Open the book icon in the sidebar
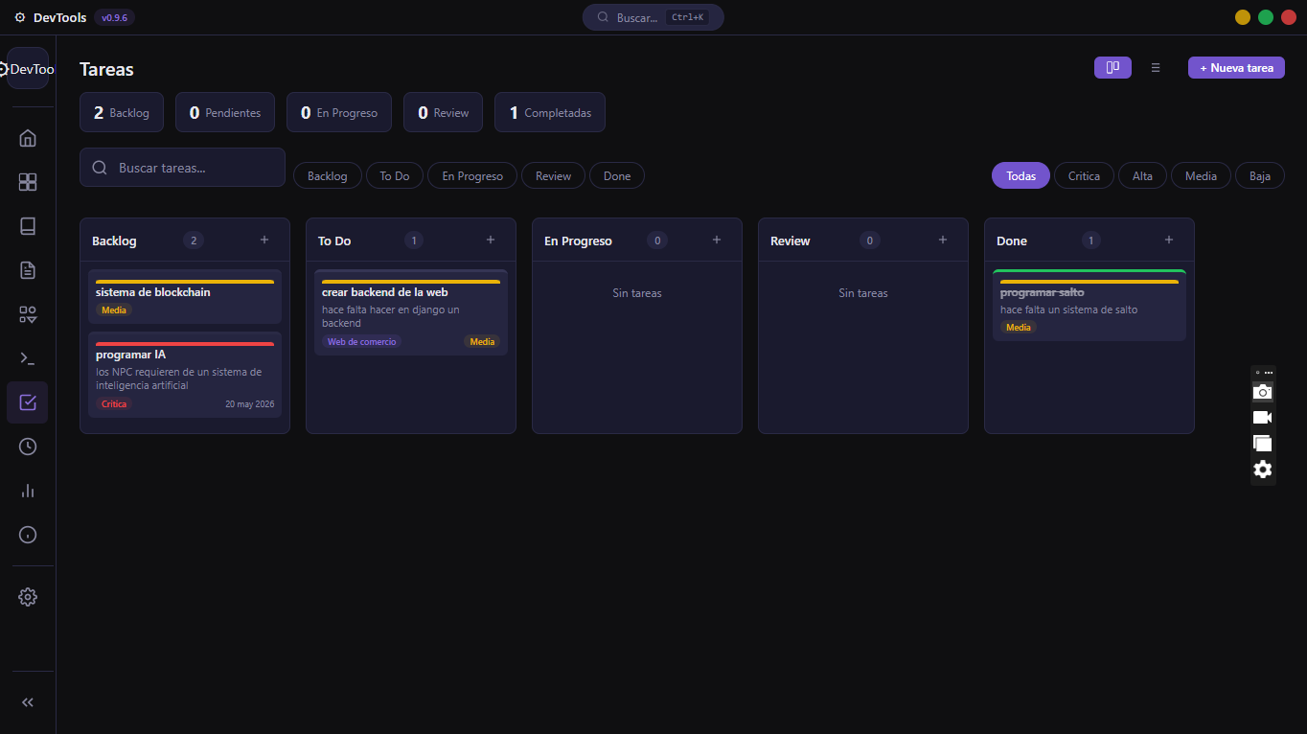The width and height of the screenshot is (1307, 734). click(x=28, y=226)
